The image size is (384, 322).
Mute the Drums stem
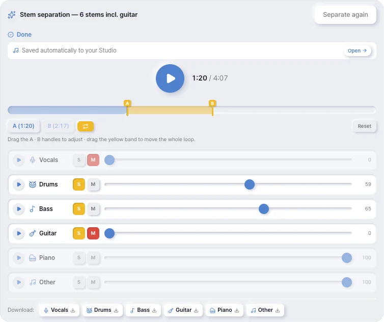point(93,184)
